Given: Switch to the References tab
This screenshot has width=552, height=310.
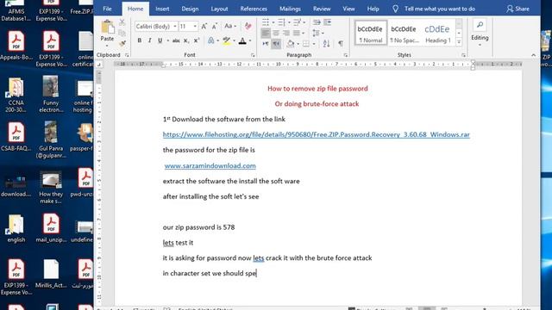Looking at the screenshot, I should pyautogui.click(x=254, y=9).
